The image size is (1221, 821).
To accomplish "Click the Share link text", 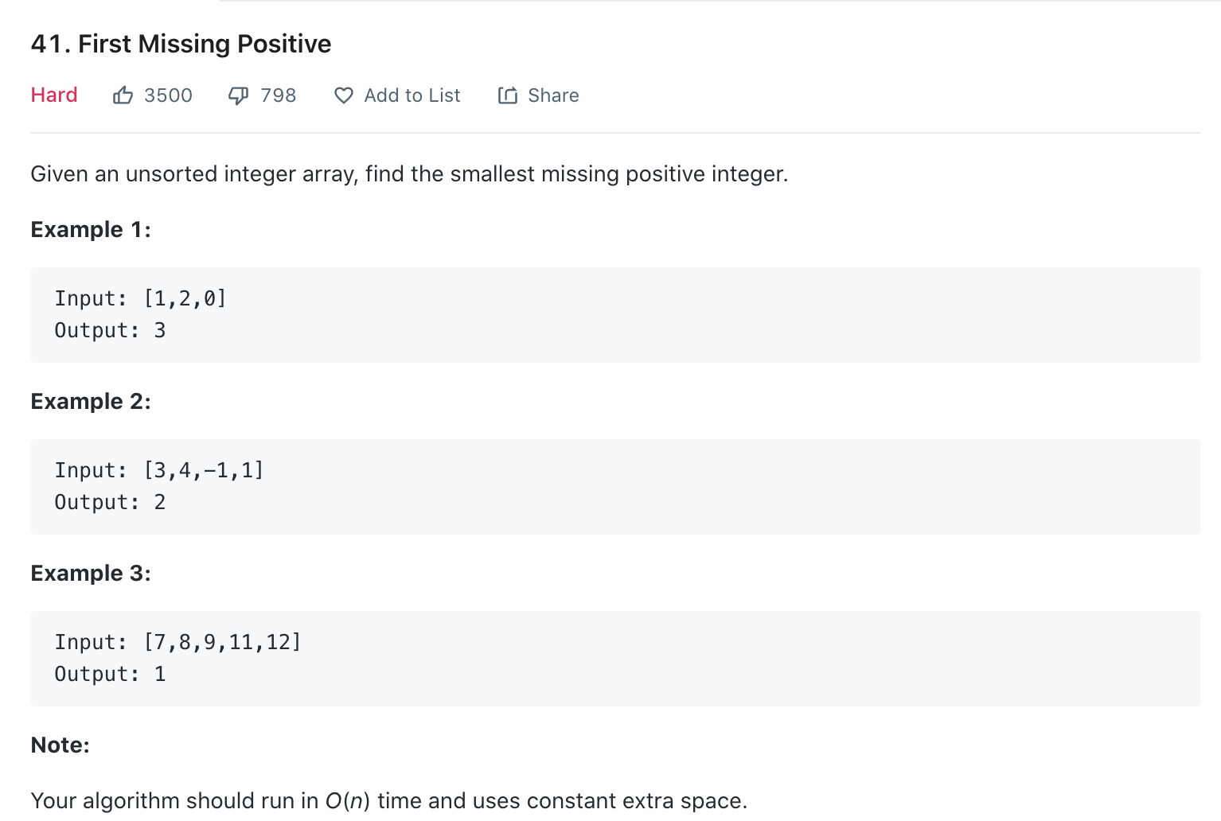I will pyautogui.click(x=553, y=95).
